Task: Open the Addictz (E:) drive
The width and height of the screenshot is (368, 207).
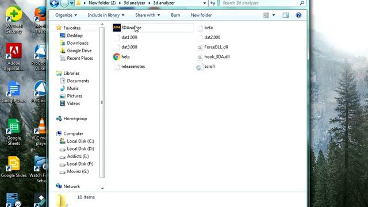Action: [x=78, y=156]
